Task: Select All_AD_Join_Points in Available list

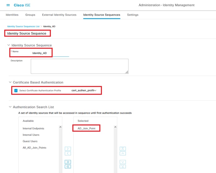Action: coord(34,148)
